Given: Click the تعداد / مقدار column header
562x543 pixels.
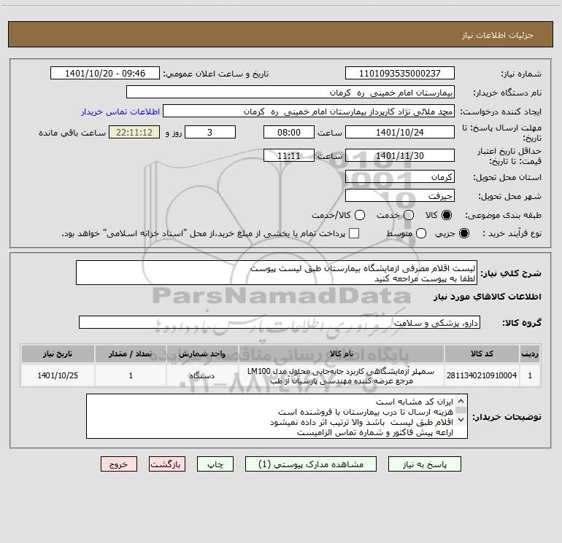Looking at the screenshot, I should [131, 353].
